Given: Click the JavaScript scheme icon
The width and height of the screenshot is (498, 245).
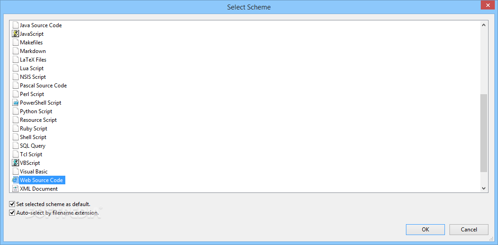Looking at the screenshot, I should pos(15,34).
